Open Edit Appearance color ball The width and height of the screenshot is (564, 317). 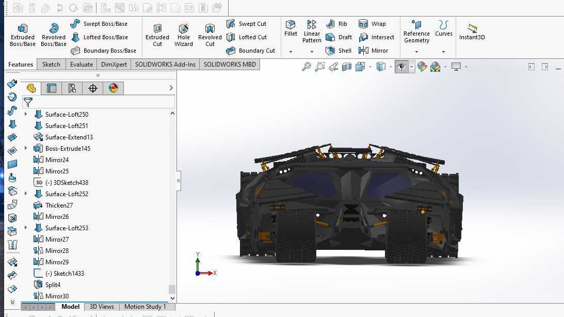(x=422, y=67)
